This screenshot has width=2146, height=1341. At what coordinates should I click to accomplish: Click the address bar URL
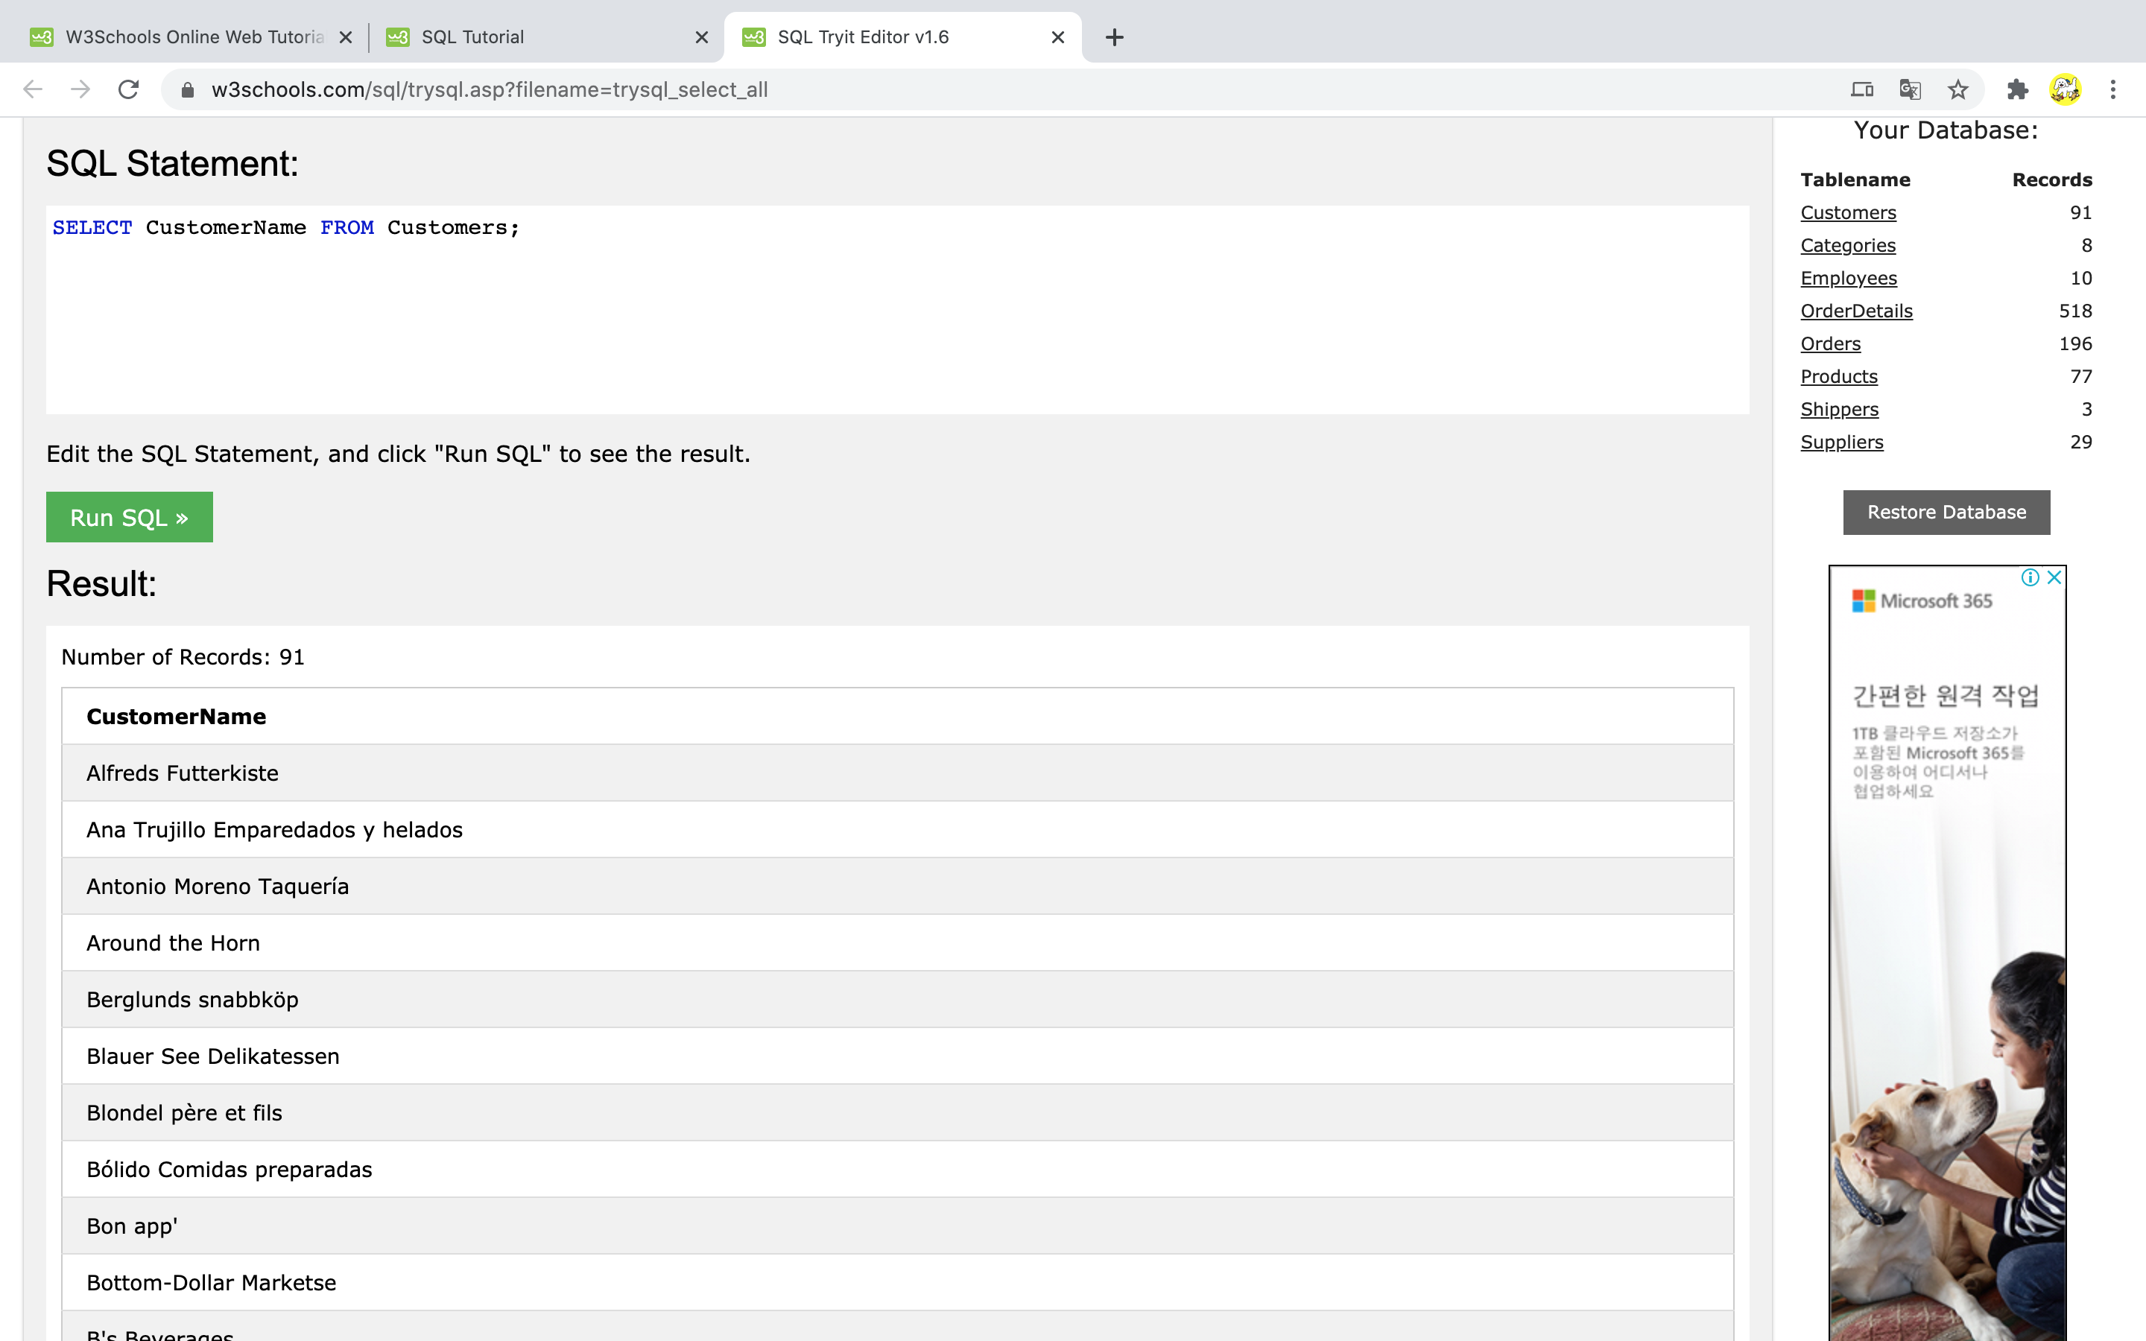tap(490, 89)
